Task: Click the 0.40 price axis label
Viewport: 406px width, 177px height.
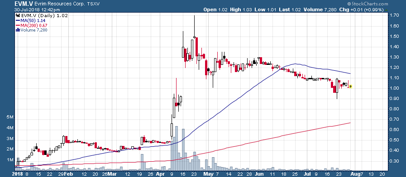Action: tap(394, 151)
